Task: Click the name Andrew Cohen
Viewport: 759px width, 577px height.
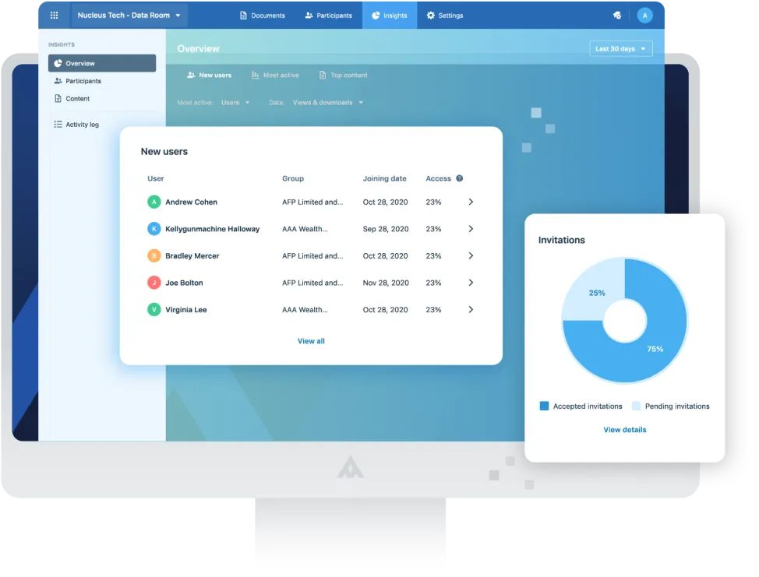Action: pyautogui.click(x=191, y=202)
